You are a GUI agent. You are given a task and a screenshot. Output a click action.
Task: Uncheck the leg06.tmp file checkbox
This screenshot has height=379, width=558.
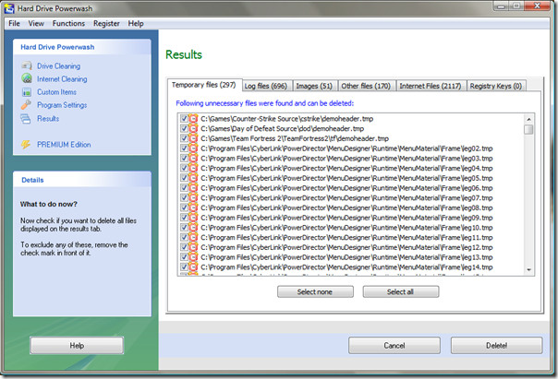tap(184, 188)
